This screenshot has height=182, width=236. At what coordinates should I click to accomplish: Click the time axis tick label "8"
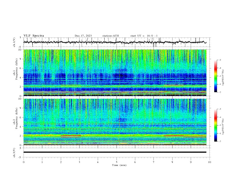172,162
